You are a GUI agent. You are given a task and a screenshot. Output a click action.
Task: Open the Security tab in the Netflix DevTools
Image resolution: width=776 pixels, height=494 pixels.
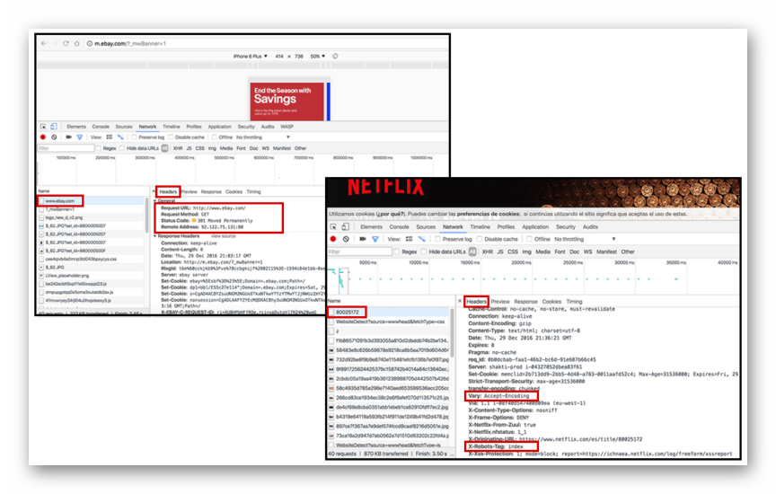click(x=566, y=226)
